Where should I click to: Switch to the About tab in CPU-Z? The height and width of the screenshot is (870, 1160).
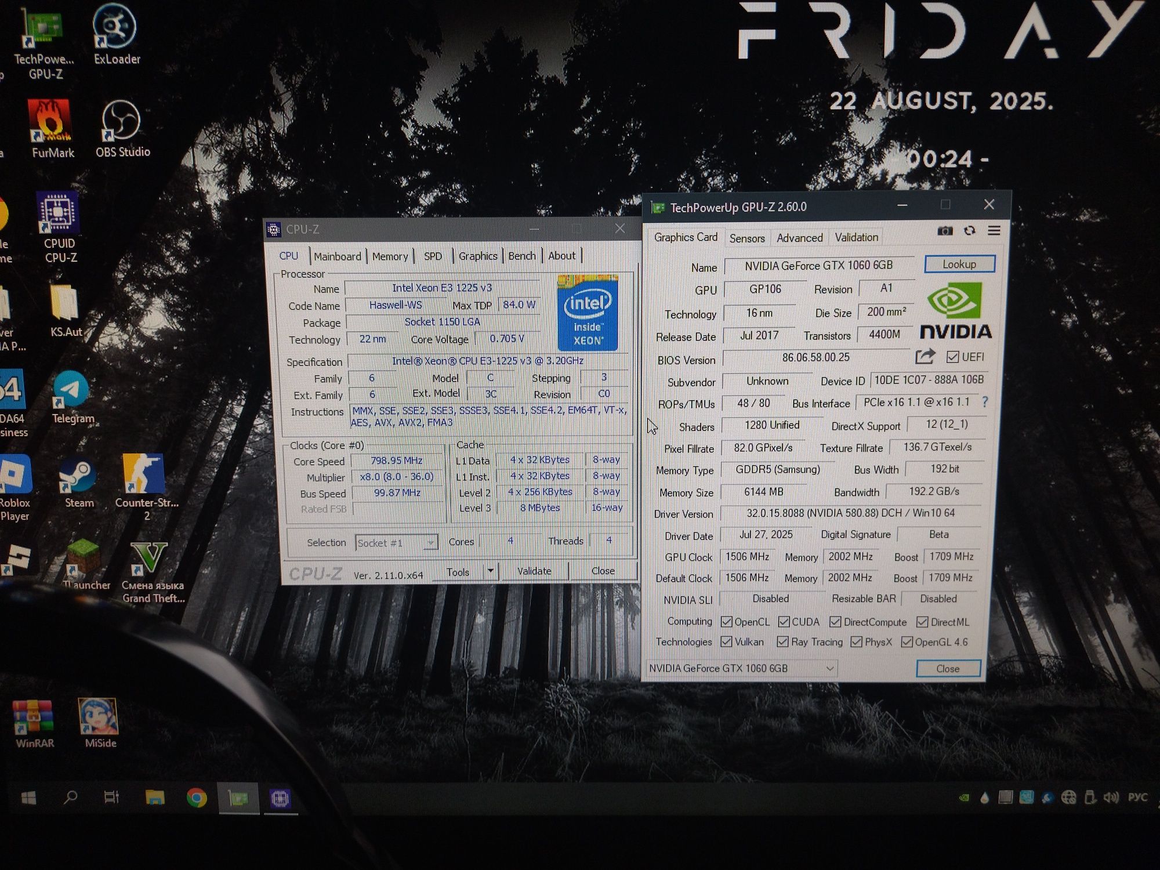tap(561, 255)
